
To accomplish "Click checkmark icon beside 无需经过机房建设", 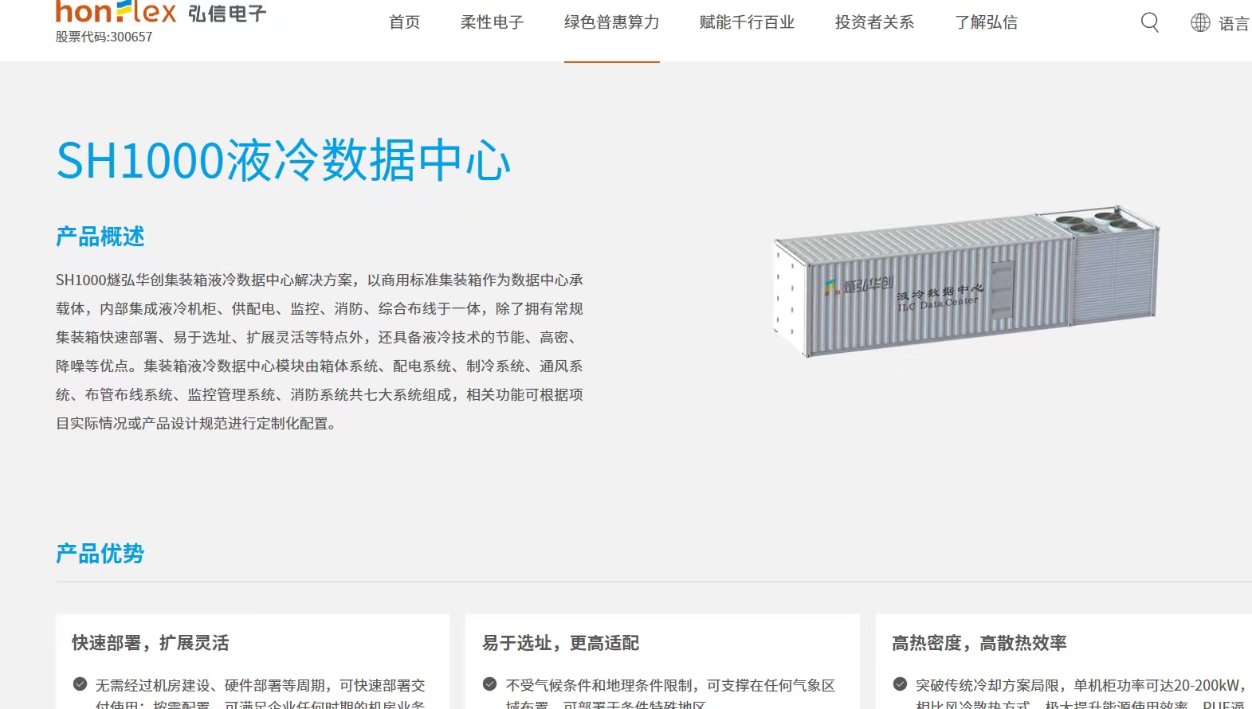I will coord(80,684).
